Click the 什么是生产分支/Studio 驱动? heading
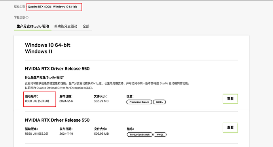 click(x=44, y=77)
